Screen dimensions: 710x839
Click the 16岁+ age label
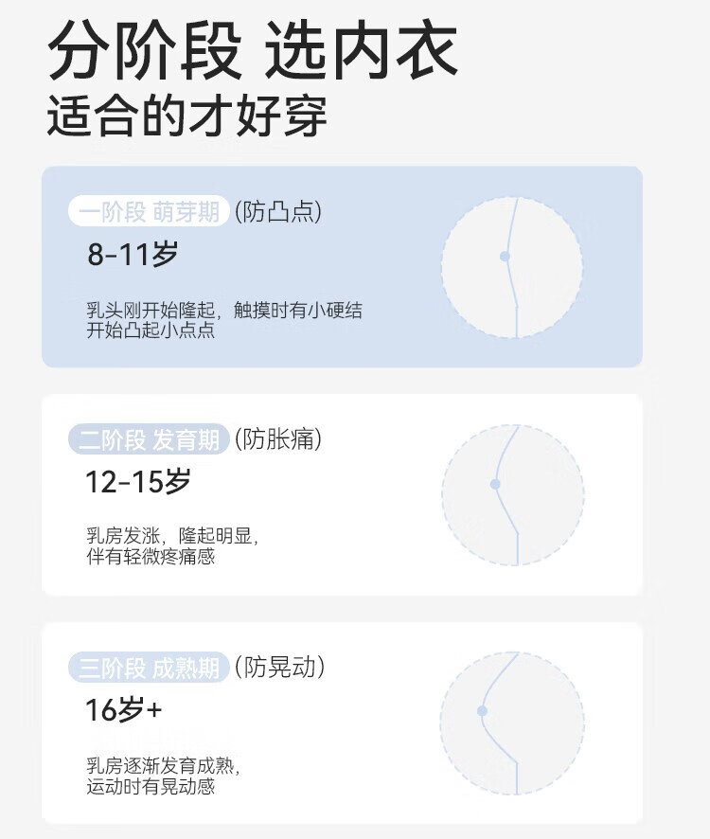(124, 709)
